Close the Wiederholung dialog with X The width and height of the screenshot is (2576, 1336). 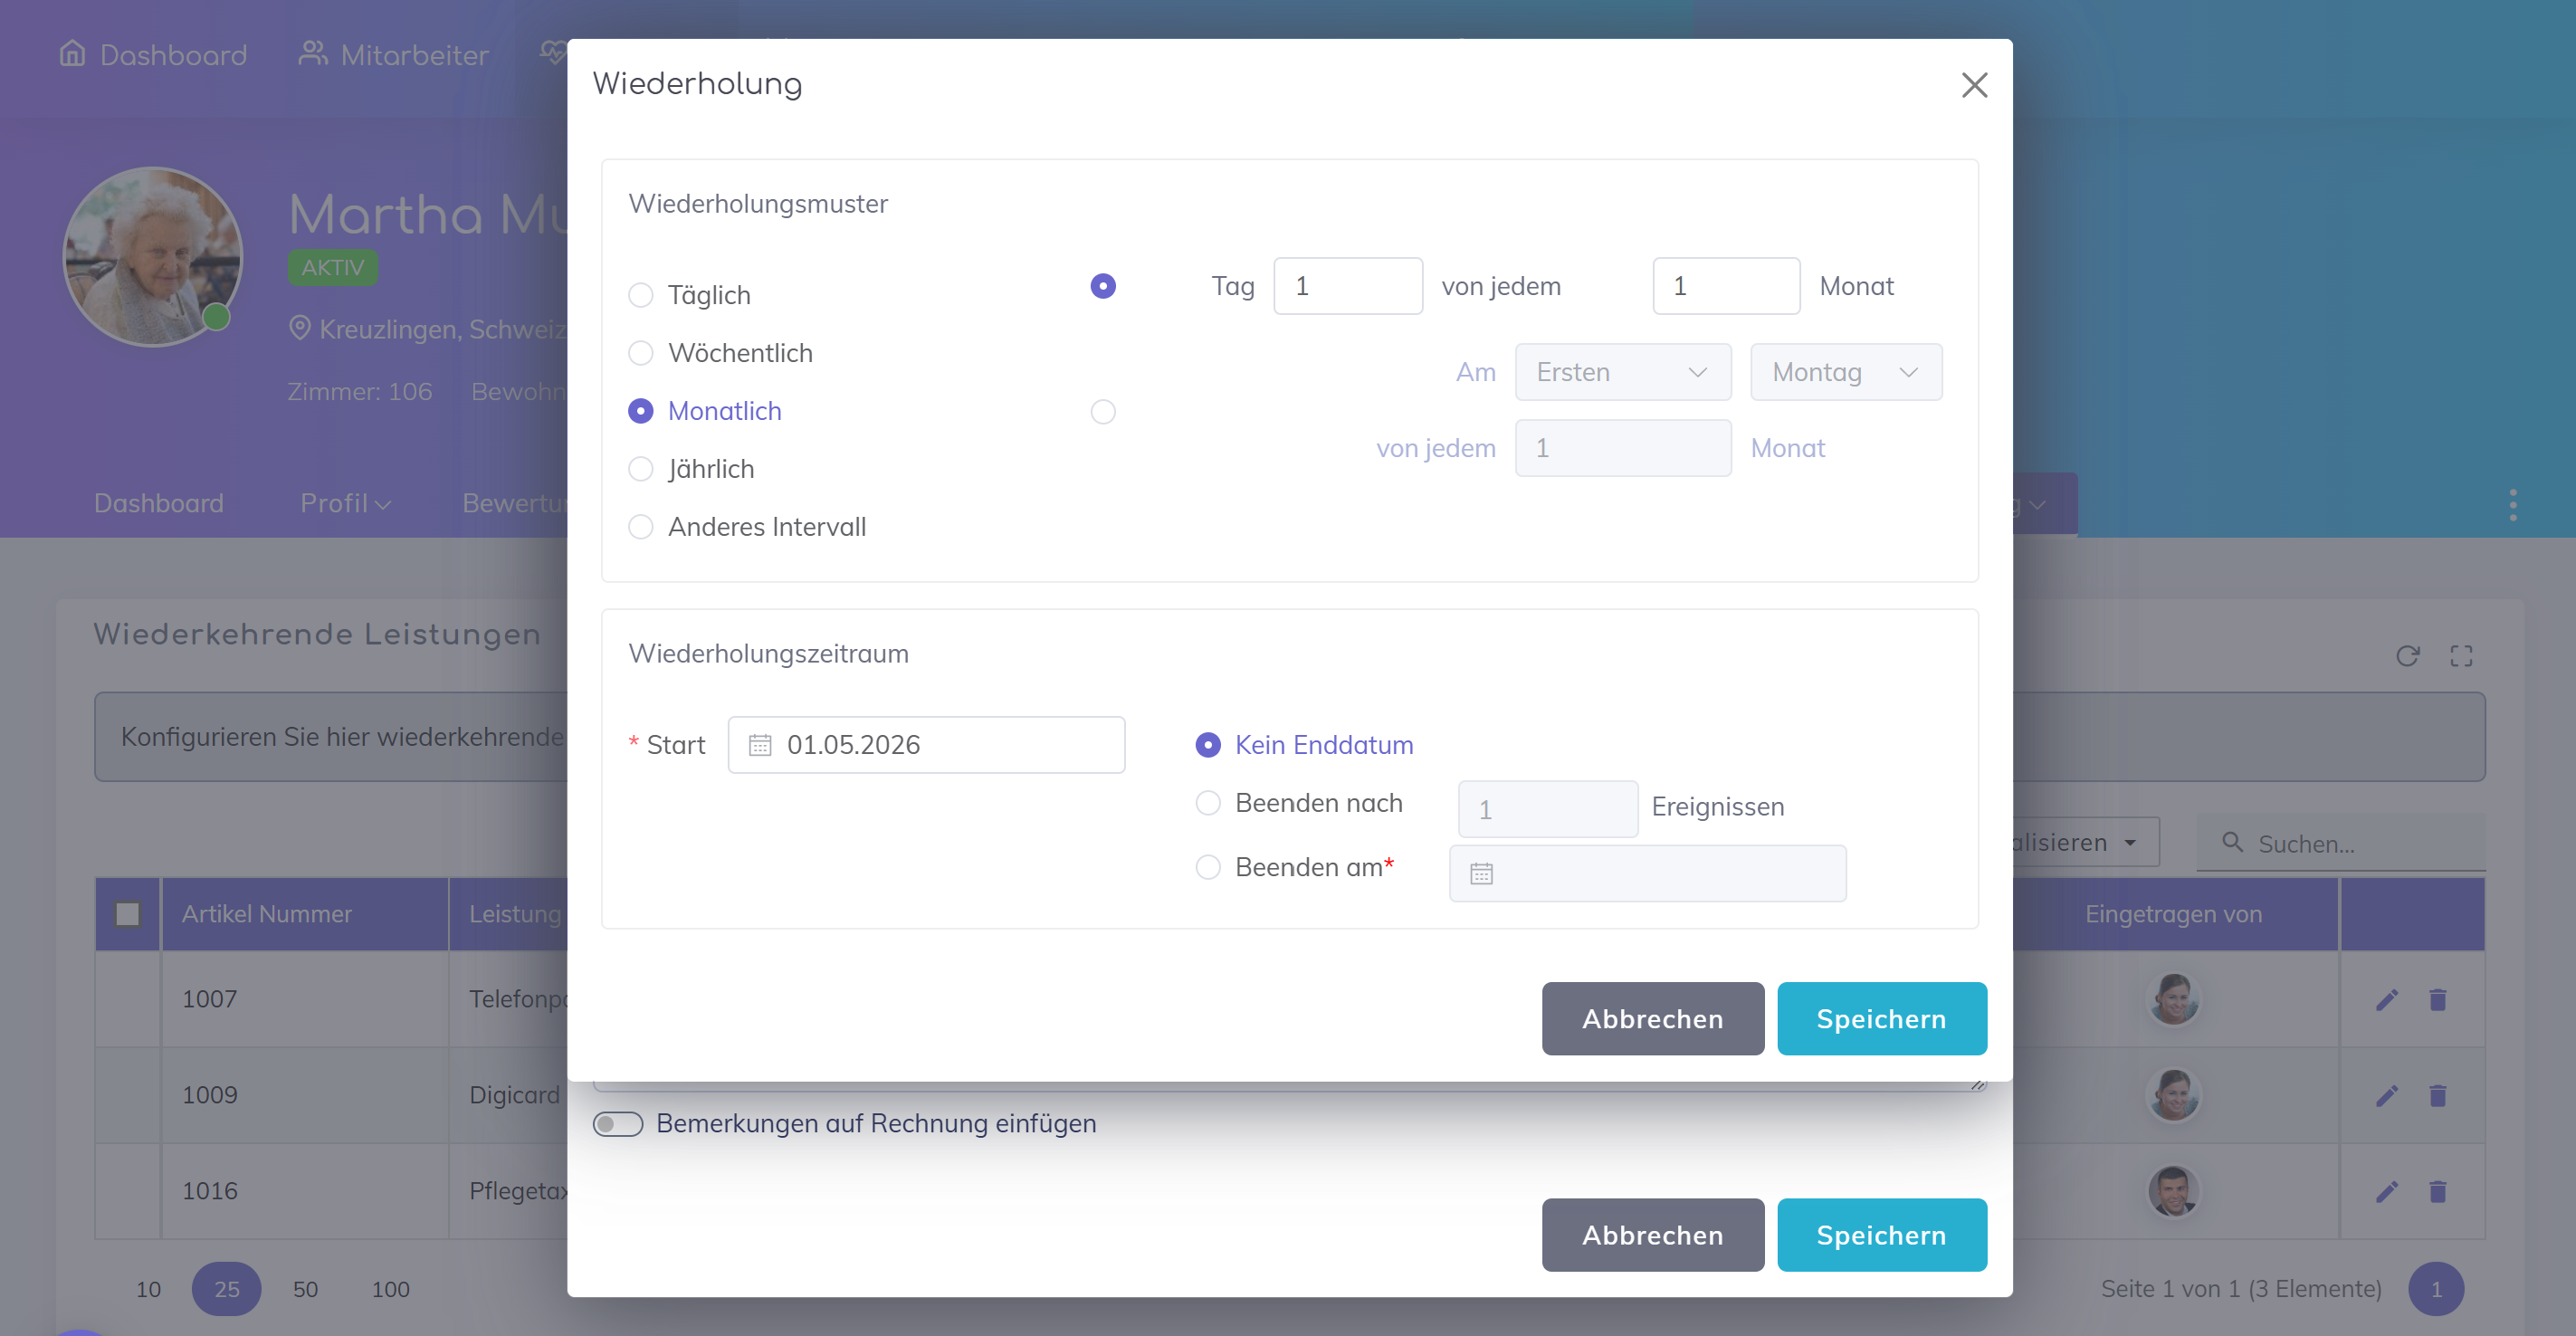click(x=1974, y=85)
